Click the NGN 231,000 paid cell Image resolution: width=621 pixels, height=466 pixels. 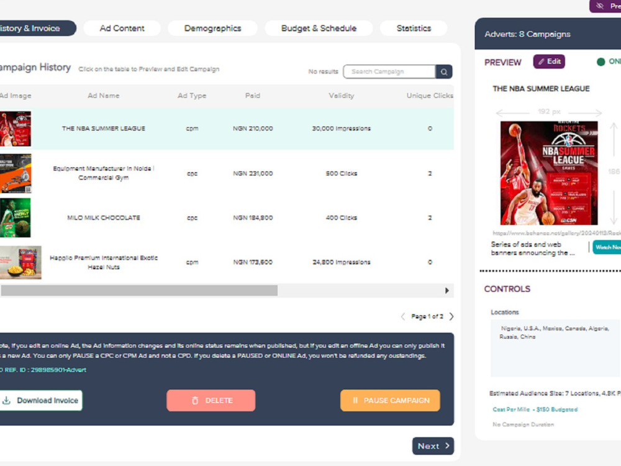click(x=253, y=173)
